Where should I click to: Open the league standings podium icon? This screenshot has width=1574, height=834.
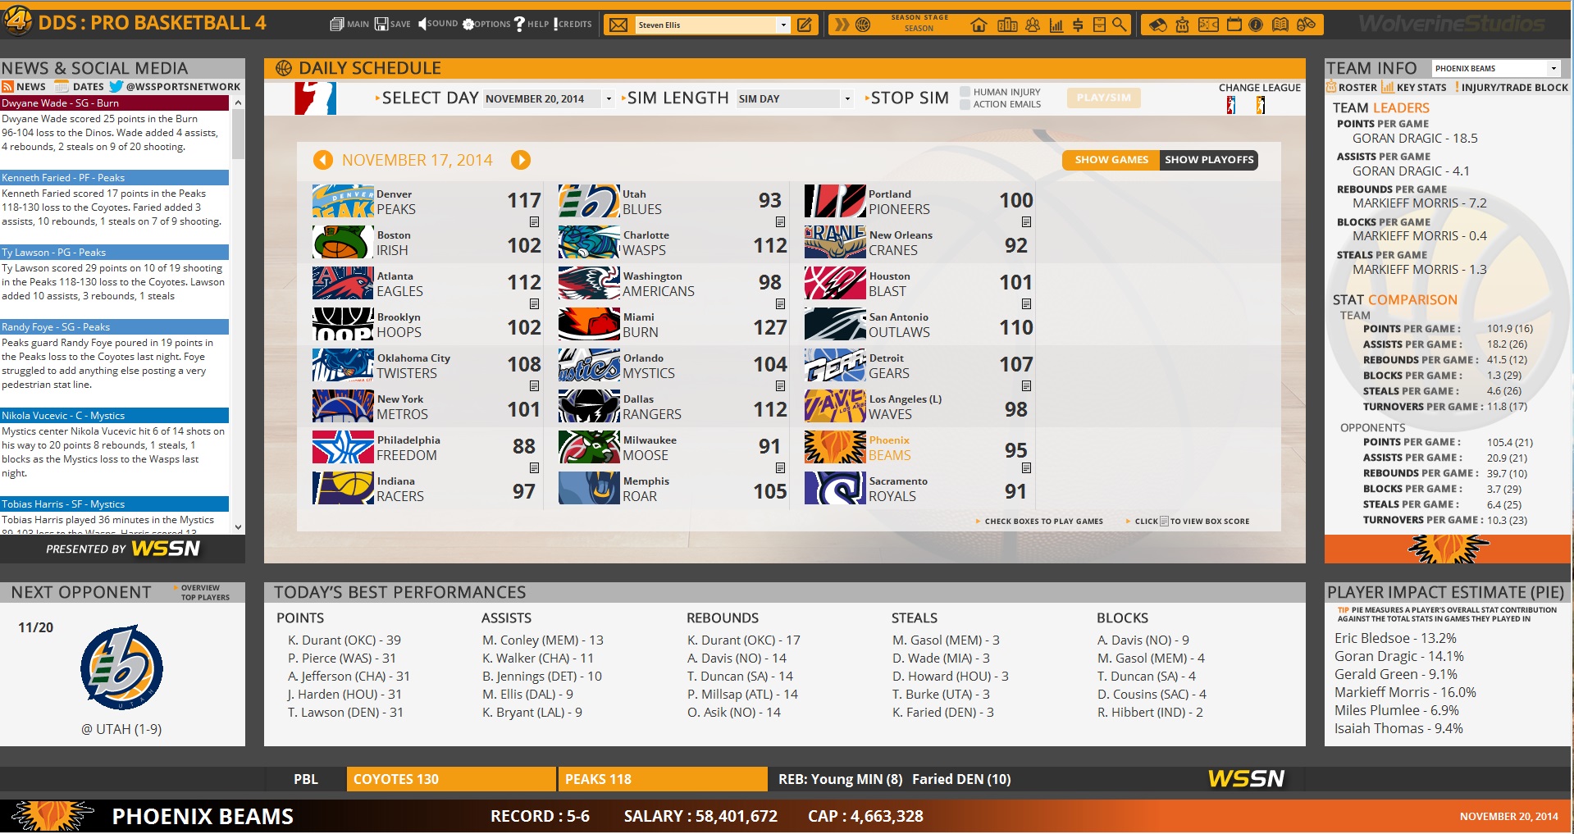coord(1006,25)
